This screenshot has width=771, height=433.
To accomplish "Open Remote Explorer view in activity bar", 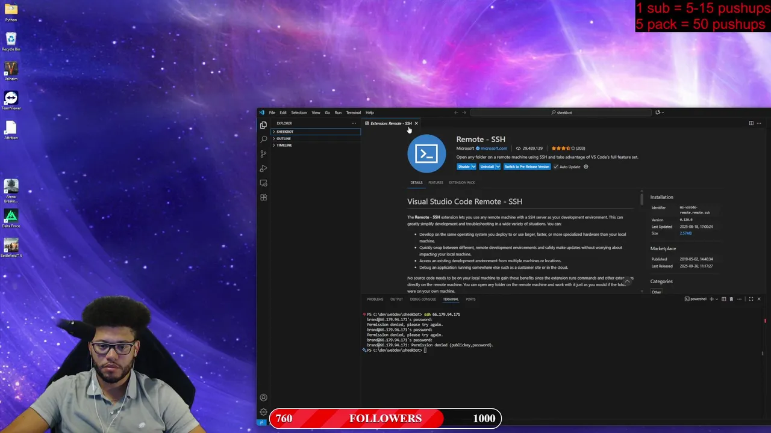I will tap(263, 183).
